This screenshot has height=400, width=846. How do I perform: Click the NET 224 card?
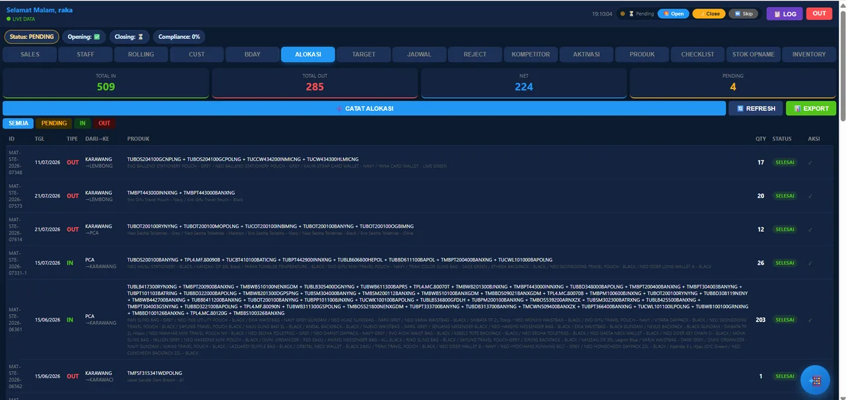click(524, 83)
